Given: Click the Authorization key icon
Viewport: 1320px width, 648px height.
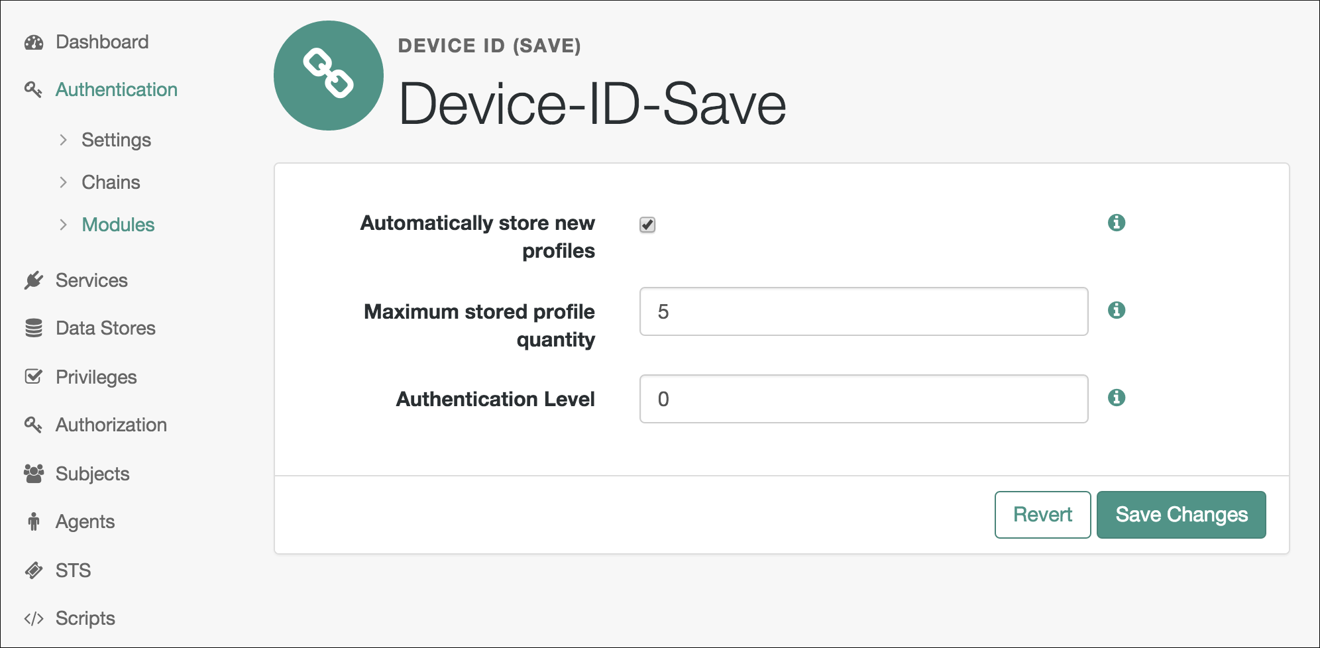Looking at the screenshot, I should click(33, 425).
